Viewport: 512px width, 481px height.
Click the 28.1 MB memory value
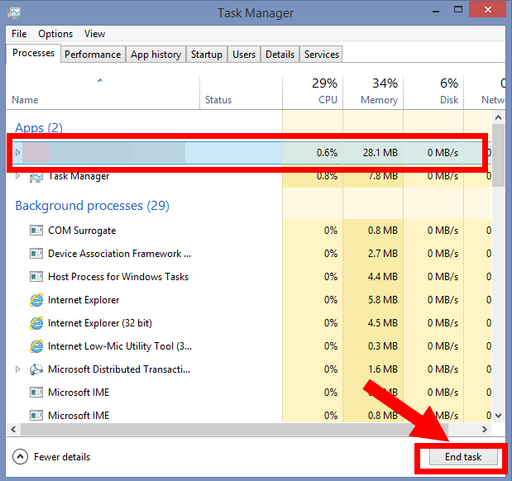point(380,152)
